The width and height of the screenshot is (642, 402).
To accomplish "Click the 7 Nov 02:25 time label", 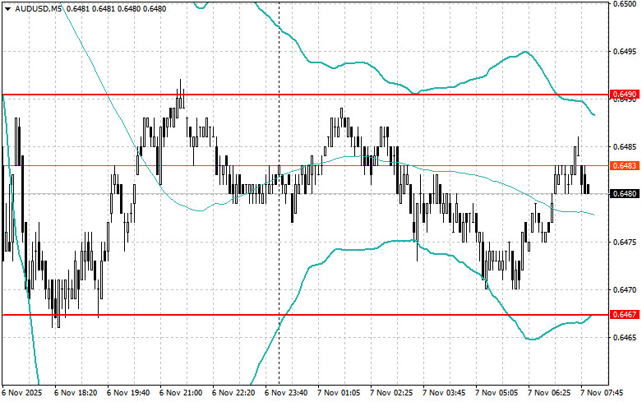I will pyautogui.click(x=391, y=393).
